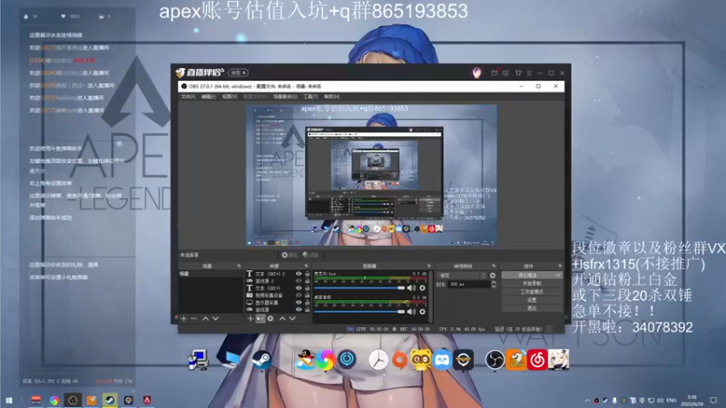Remove the selected source in Sources panel
Screen dimensions: 726x408
(260, 319)
